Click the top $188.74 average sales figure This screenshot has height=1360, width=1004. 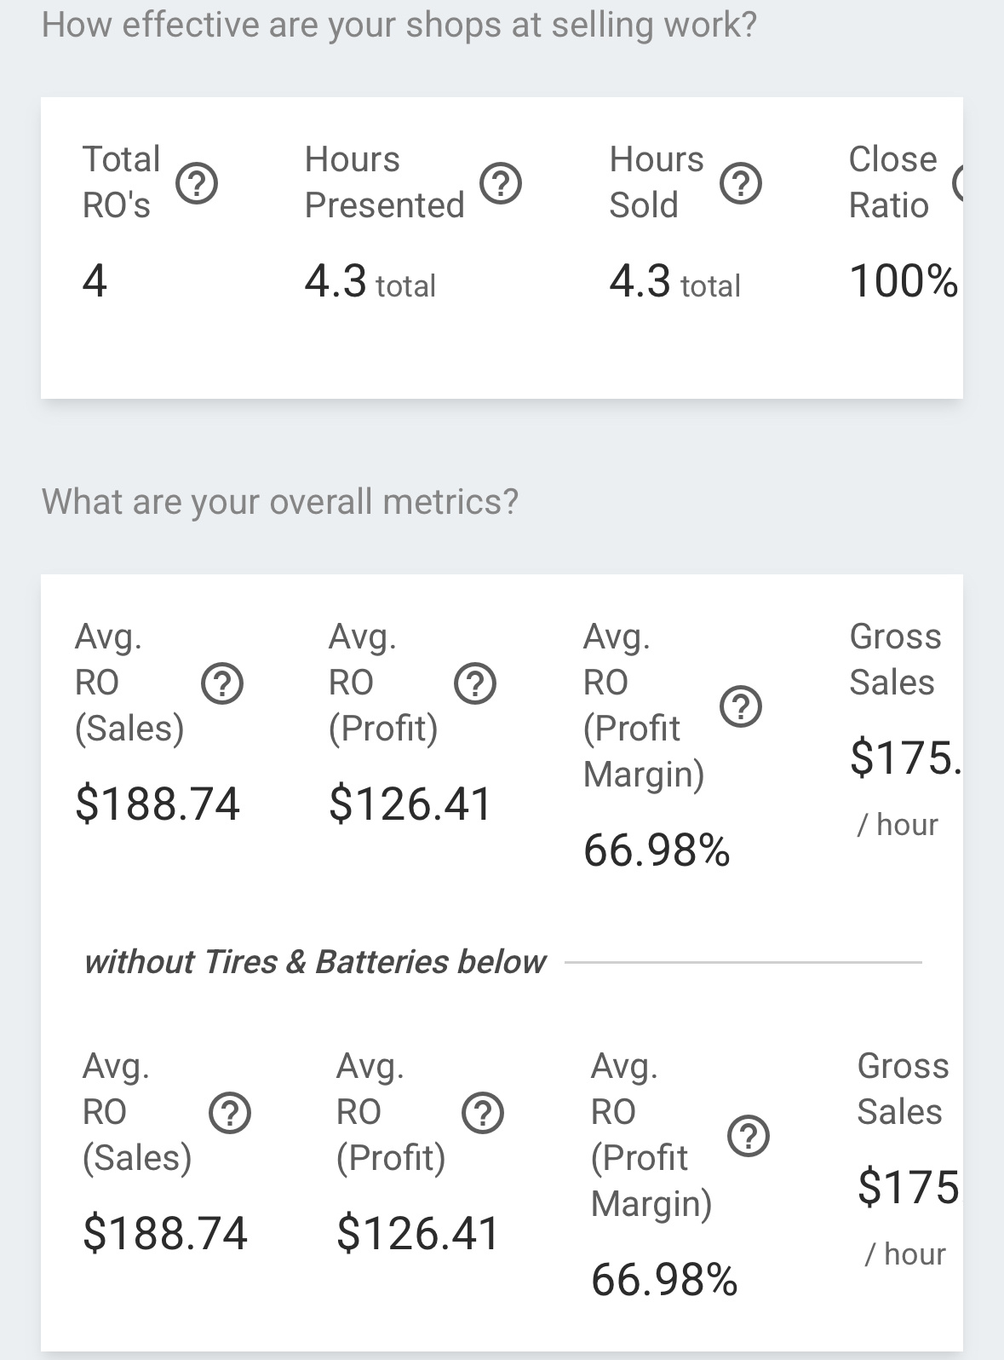coord(158,804)
